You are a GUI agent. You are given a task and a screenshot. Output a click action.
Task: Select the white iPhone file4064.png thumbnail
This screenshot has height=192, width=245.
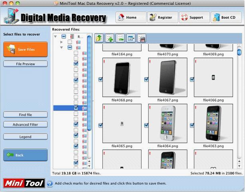(167, 123)
